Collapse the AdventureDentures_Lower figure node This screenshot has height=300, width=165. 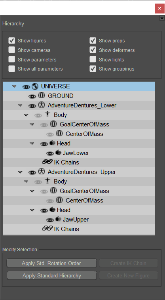pyautogui.click(x=20, y=105)
